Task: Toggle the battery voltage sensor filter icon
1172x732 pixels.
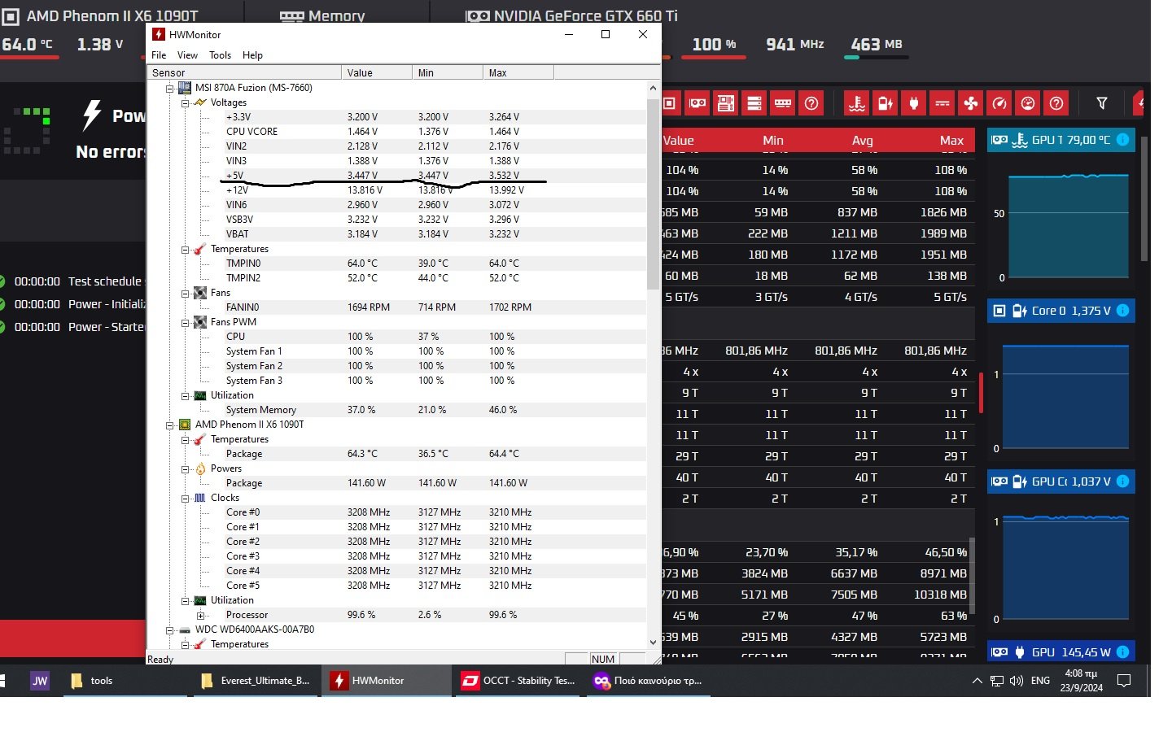Action: pyautogui.click(x=886, y=103)
